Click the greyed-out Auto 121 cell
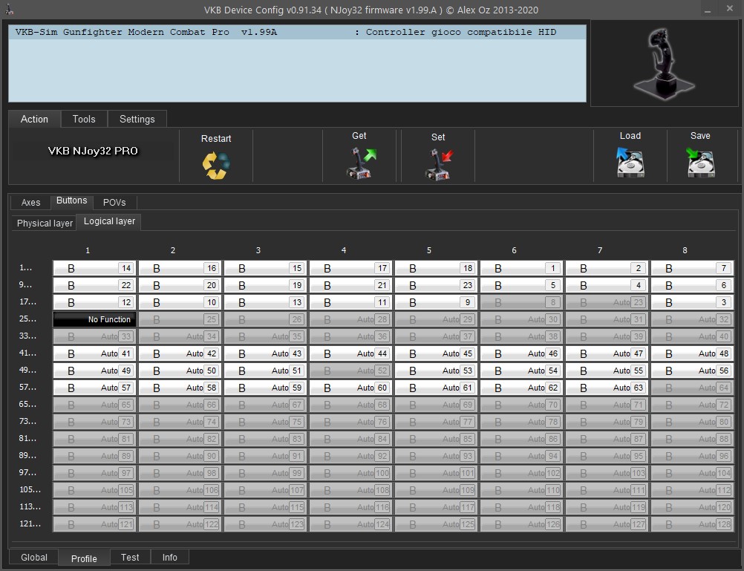This screenshot has width=744, height=571. 94,524
